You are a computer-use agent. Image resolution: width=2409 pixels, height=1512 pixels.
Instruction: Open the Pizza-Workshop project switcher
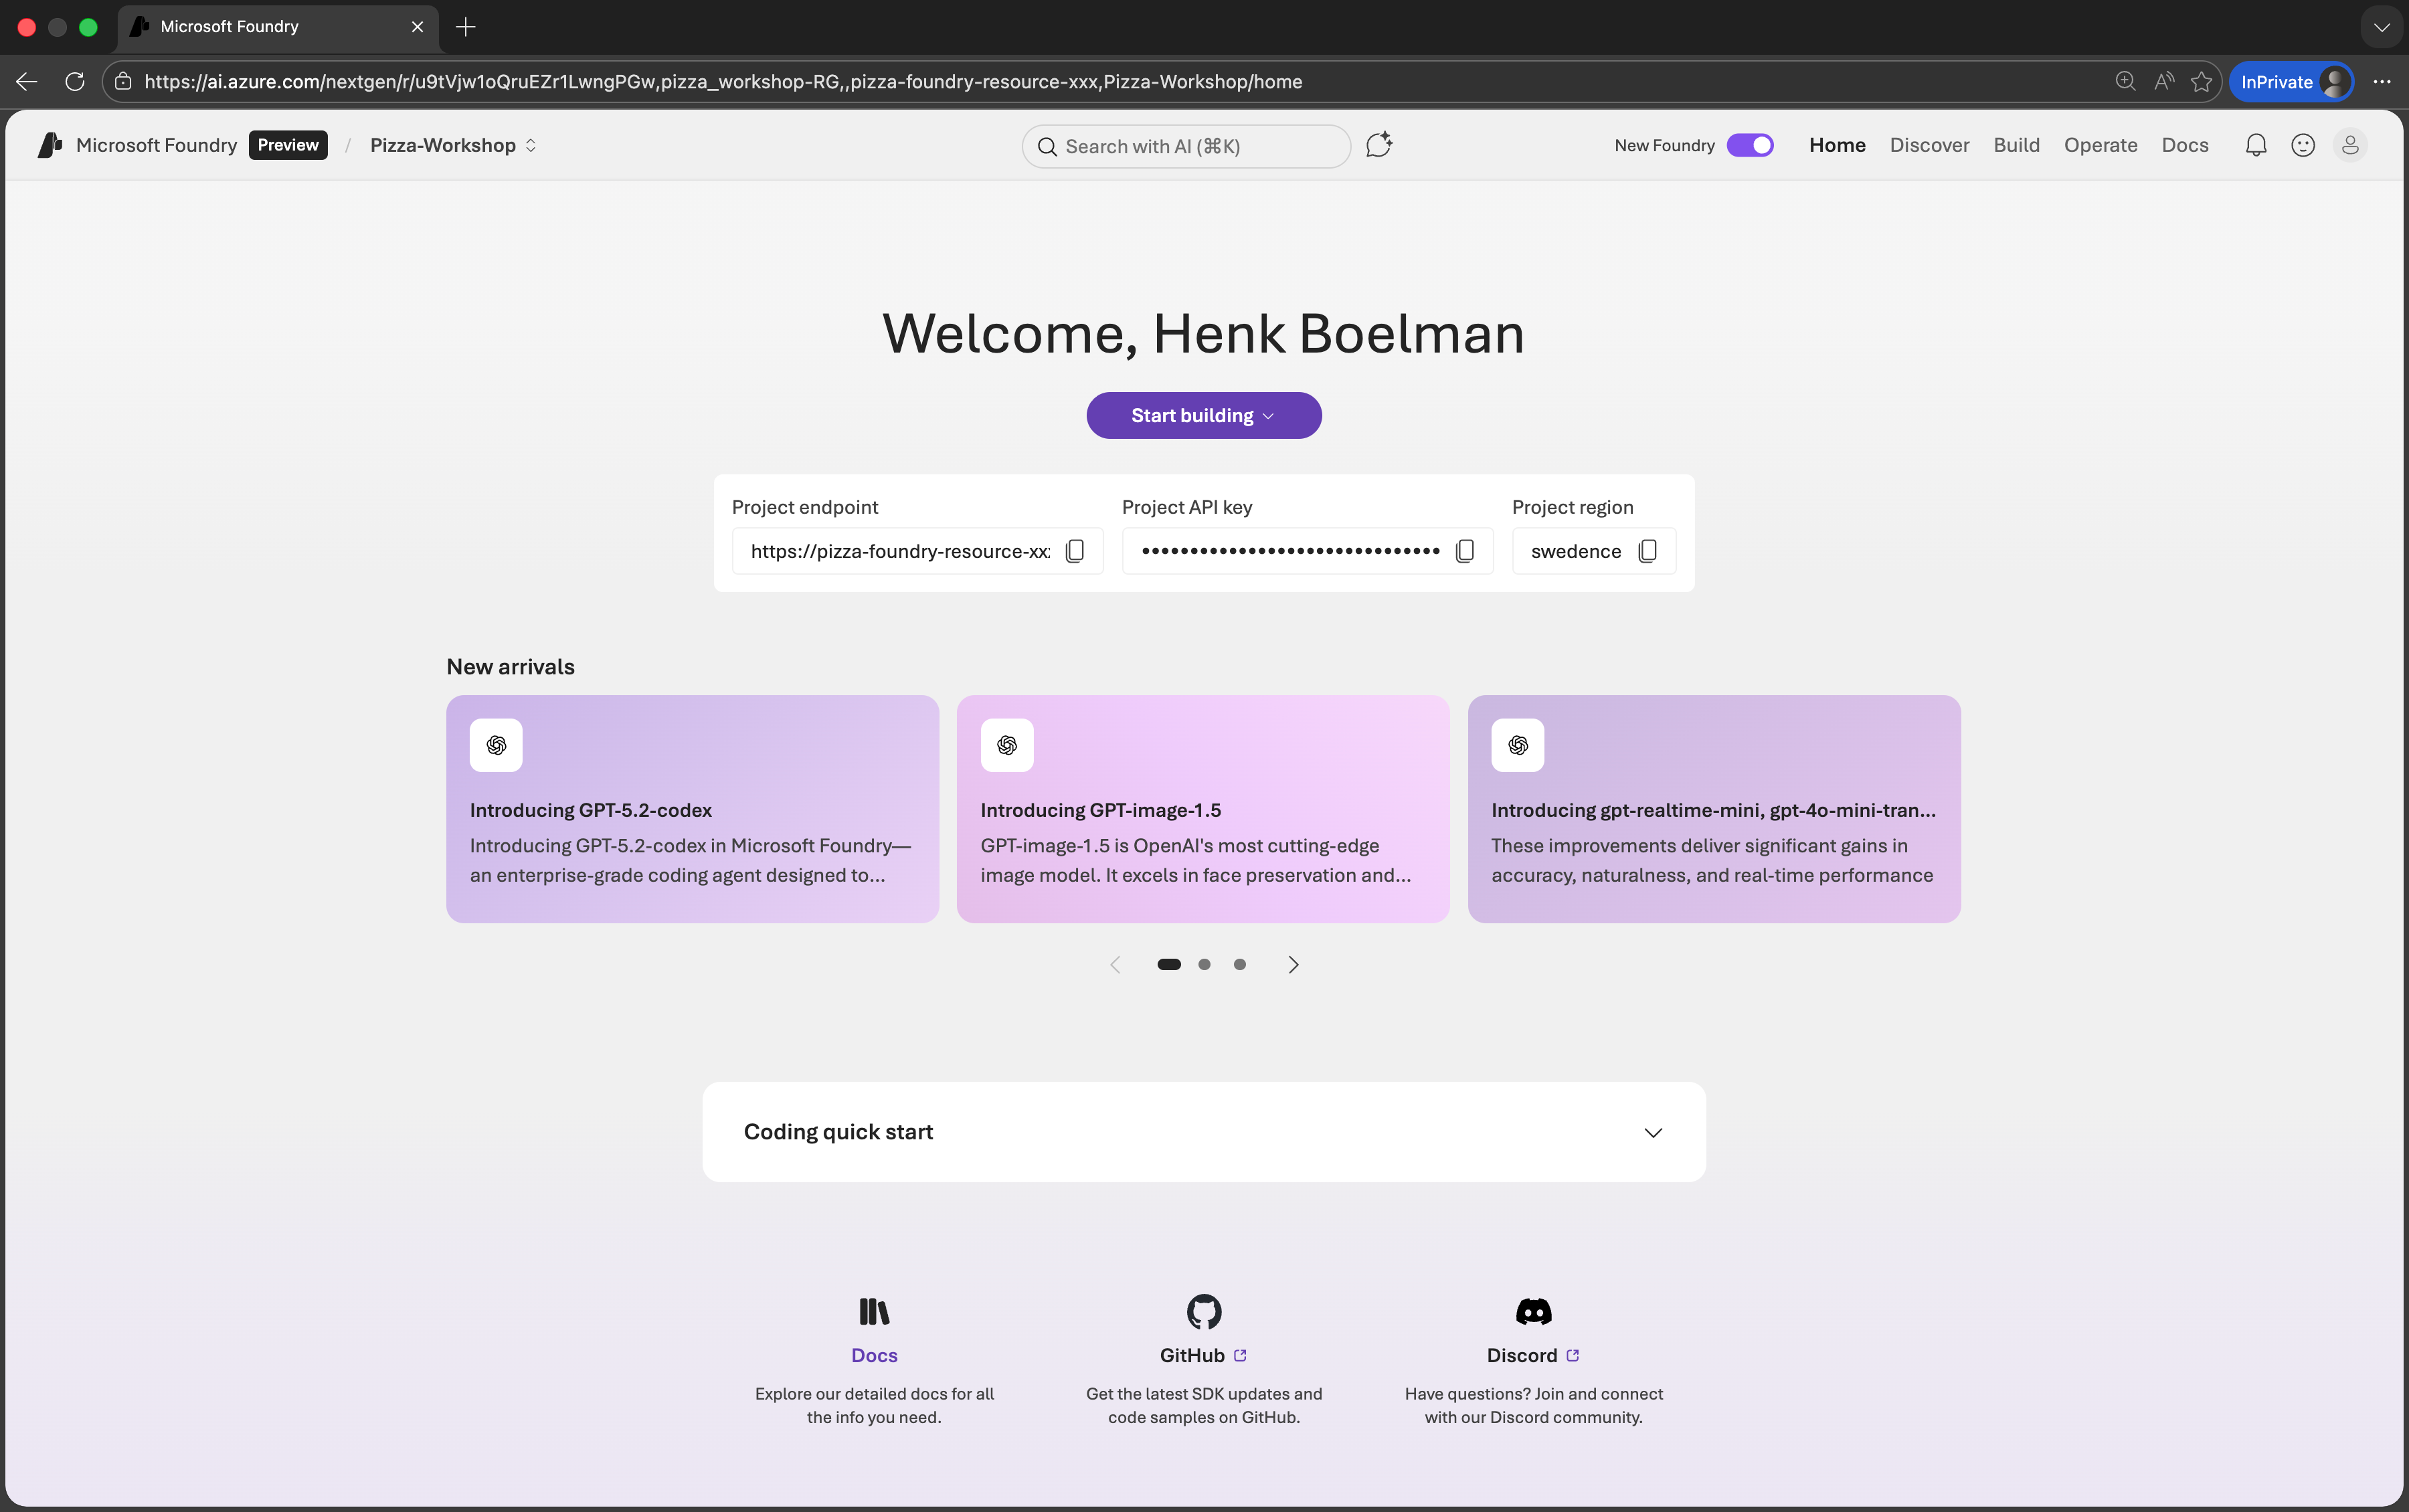tap(453, 145)
